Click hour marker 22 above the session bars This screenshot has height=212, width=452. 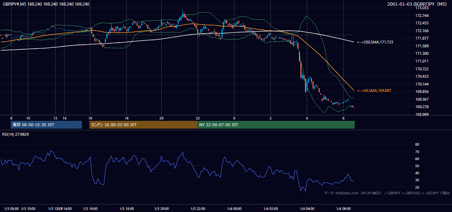[198, 118]
